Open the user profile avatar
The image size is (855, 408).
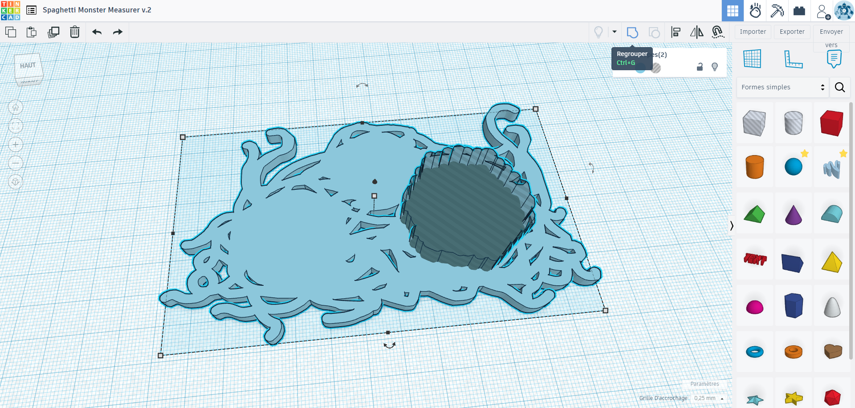point(844,11)
